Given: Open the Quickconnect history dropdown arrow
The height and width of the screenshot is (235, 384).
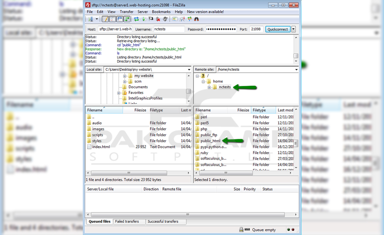Looking at the screenshot, I should (293, 29).
